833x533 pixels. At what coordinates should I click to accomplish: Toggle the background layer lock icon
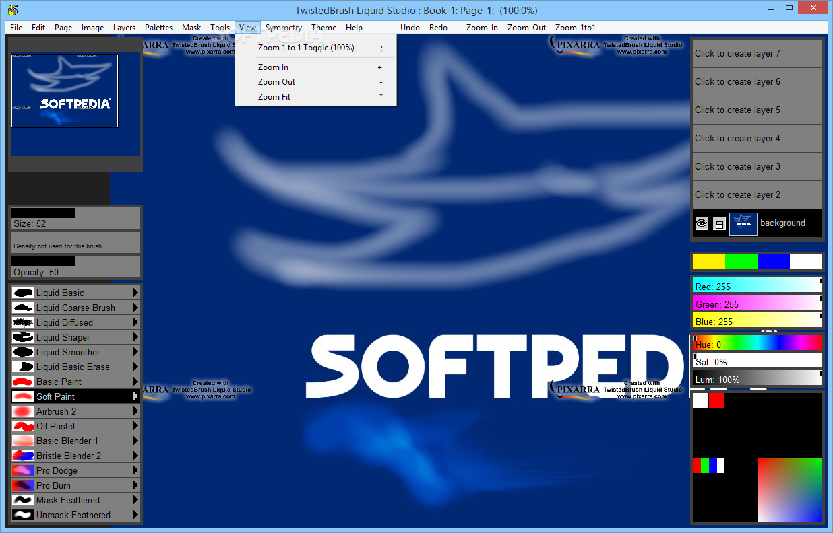[x=719, y=224]
